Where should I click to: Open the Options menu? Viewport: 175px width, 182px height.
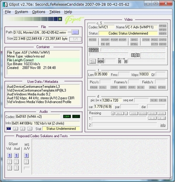(x=39, y=12)
